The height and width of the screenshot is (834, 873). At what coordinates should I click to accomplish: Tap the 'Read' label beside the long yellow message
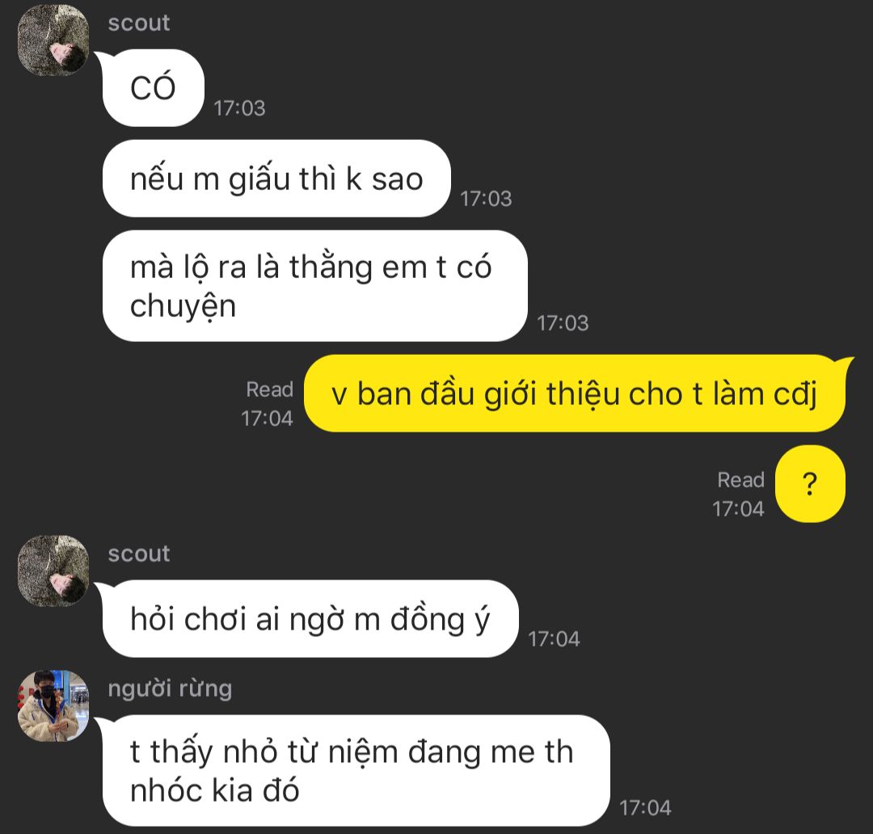269,390
